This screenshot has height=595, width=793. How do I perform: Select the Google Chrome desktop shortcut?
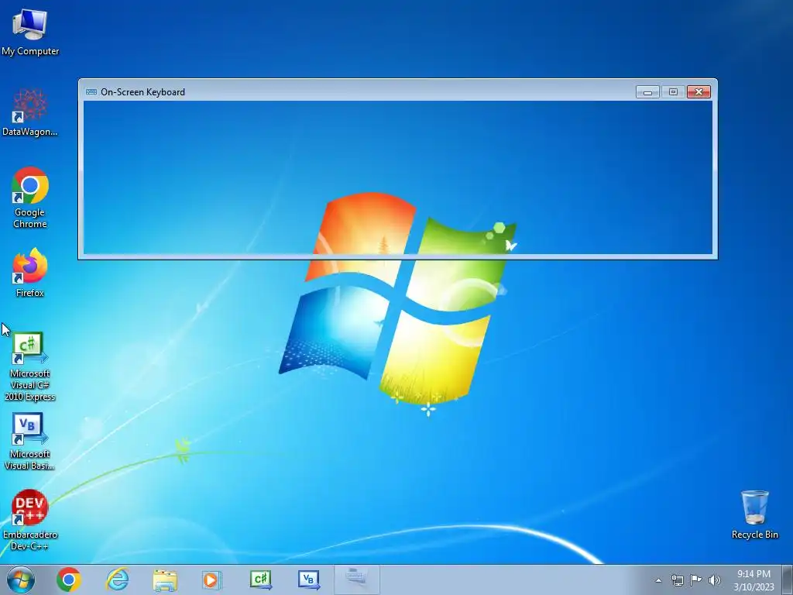pos(30,198)
